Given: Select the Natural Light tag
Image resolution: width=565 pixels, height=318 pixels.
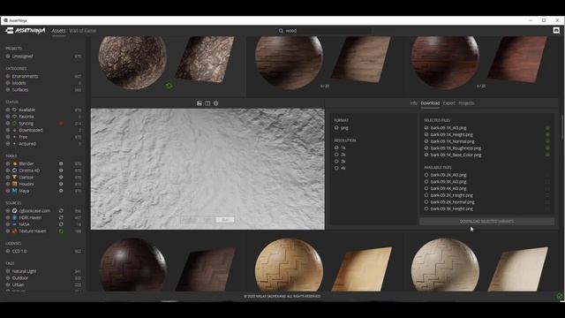Looking at the screenshot, I should pos(24,271).
